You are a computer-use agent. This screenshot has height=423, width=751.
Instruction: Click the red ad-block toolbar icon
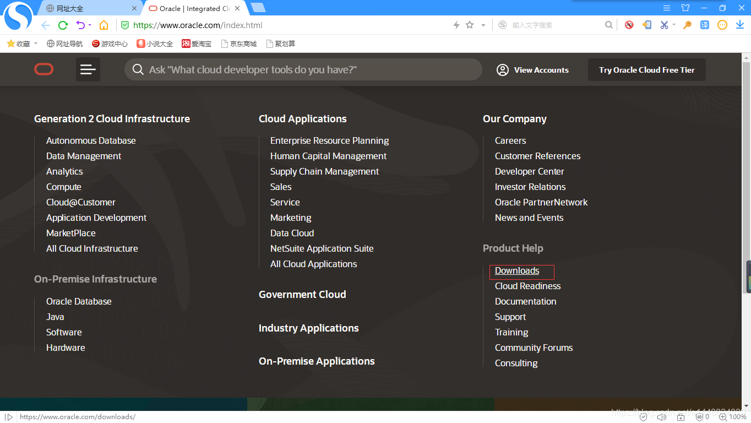[x=629, y=25]
